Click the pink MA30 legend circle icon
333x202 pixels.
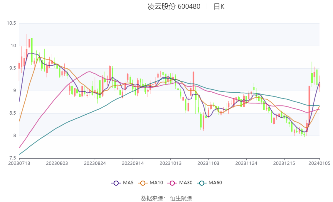(172, 183)
